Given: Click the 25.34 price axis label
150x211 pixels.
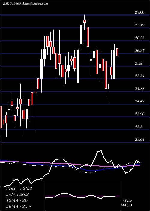Looking at the screenshot, I should point(139,76).
